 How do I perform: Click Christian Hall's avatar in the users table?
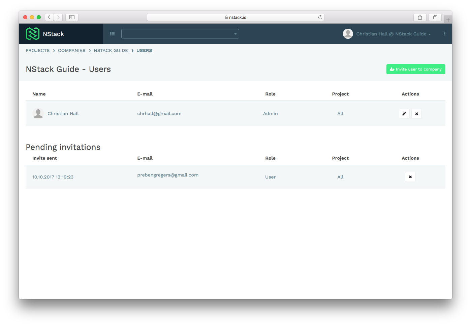coord(38,113)
